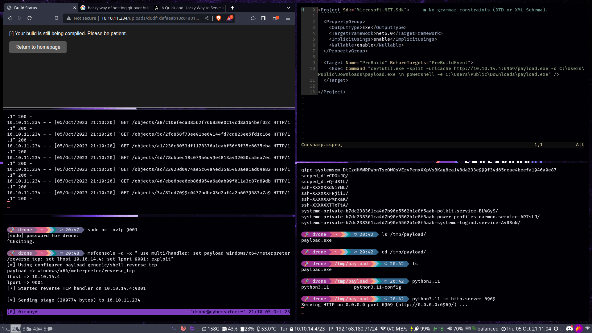Click the :HTB: status label
The image size is (592, 333).
(438, 329)
